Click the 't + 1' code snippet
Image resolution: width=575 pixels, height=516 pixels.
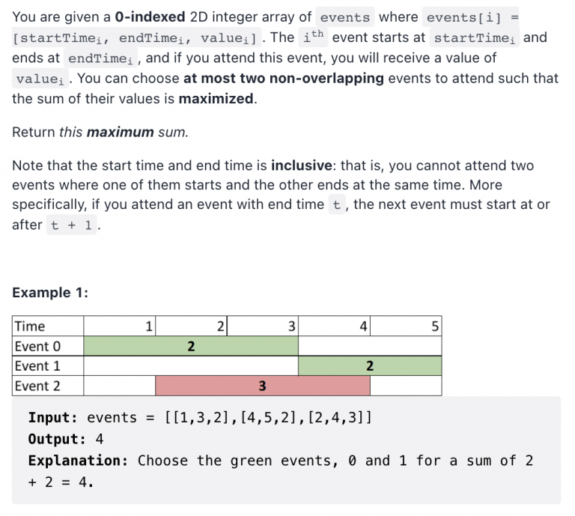click(71, 225)
